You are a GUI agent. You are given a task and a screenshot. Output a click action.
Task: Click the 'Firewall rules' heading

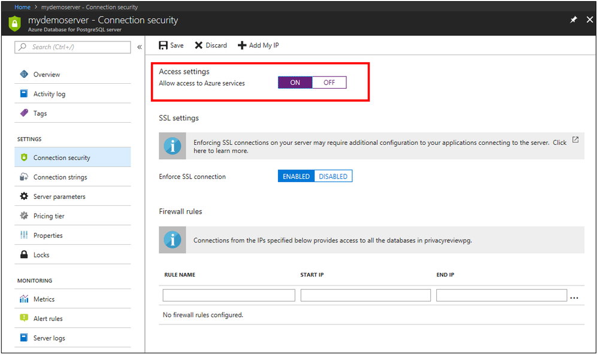[x=180, y=211]
